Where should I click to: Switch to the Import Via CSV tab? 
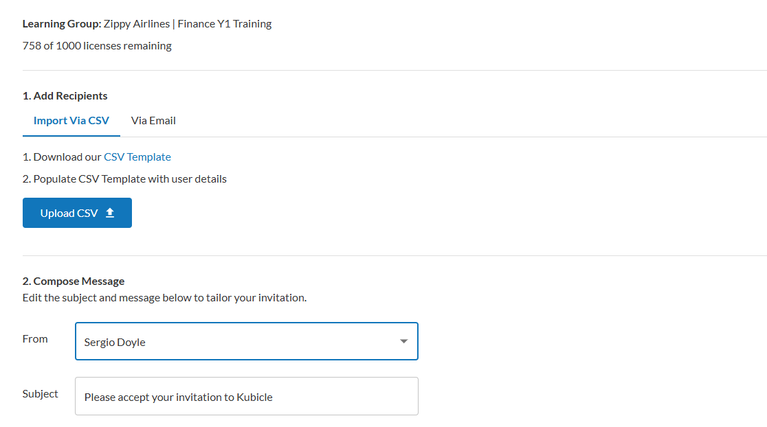(71, 121)
